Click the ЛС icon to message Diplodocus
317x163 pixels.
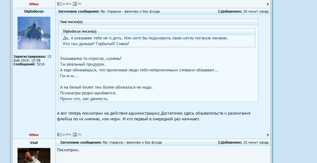(x=74, y=135)
